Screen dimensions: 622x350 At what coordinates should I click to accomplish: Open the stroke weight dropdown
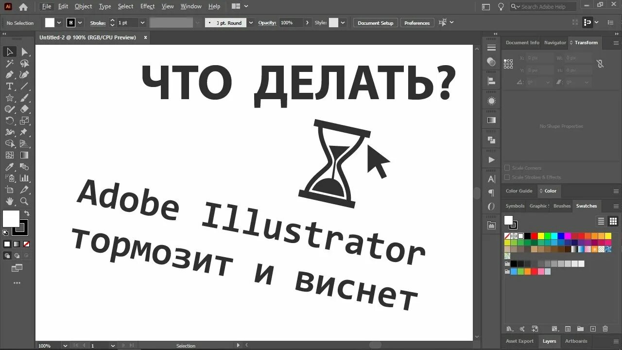tap(142, 23)
